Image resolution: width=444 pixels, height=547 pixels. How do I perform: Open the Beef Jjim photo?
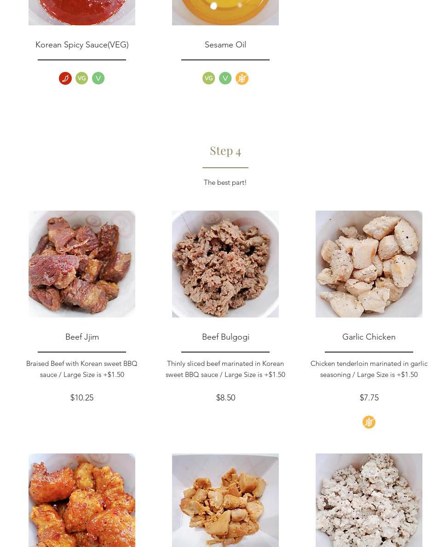click(82, 264)
